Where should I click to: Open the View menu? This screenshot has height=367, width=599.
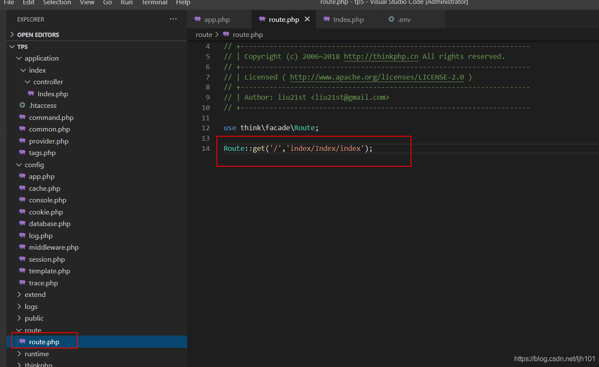(x=87, y=3)
